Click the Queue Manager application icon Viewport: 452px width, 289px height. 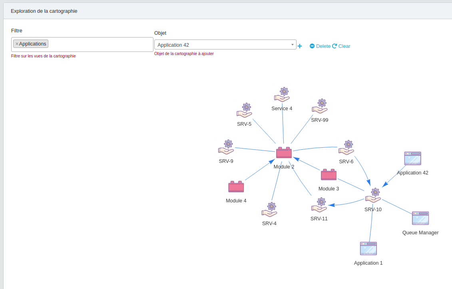coord(420,218)
